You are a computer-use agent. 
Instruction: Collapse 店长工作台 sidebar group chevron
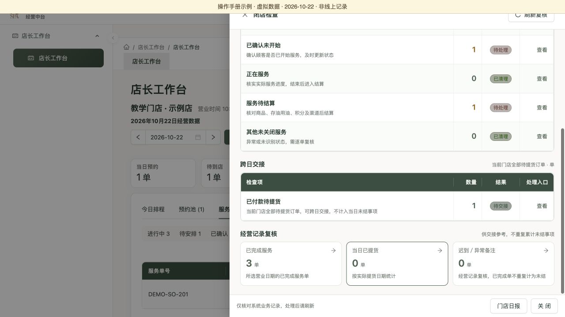[x=97, y=36]
